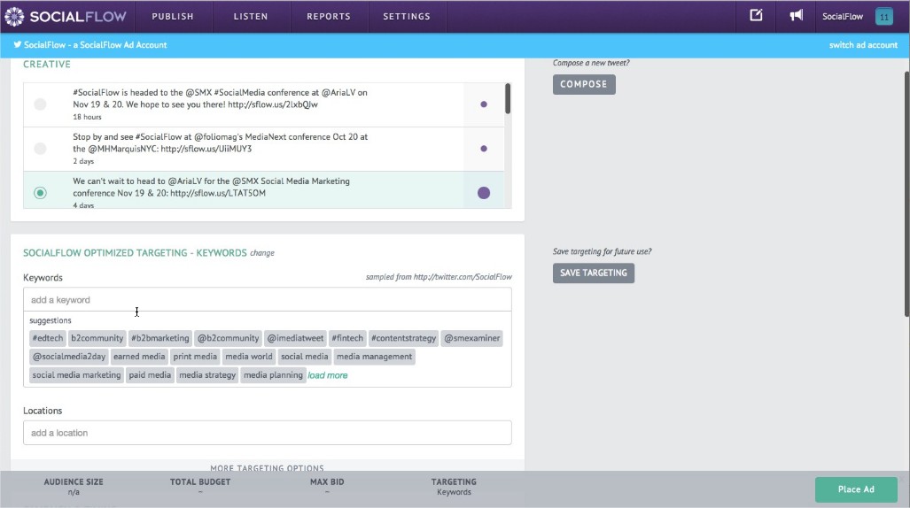Click the page vertical scrollbar

click(x=906, y=194)
